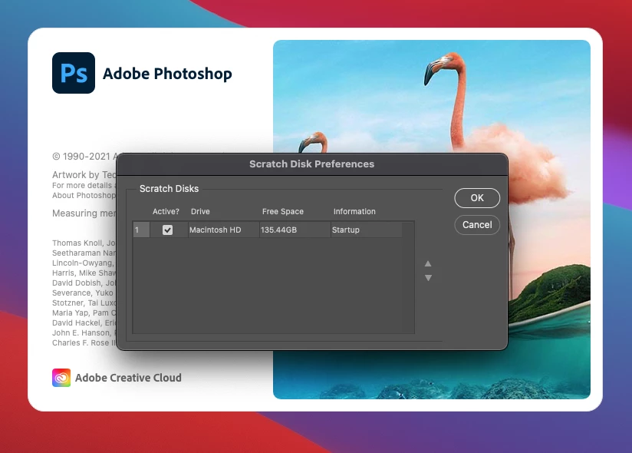Click the Adobe Creative Cloud label
Screen dimensions: 632x453
coord(128,378)
